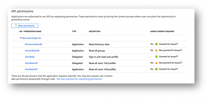Click the Type column header
Viewport: 208px width, 101px height.
[74, 31]
